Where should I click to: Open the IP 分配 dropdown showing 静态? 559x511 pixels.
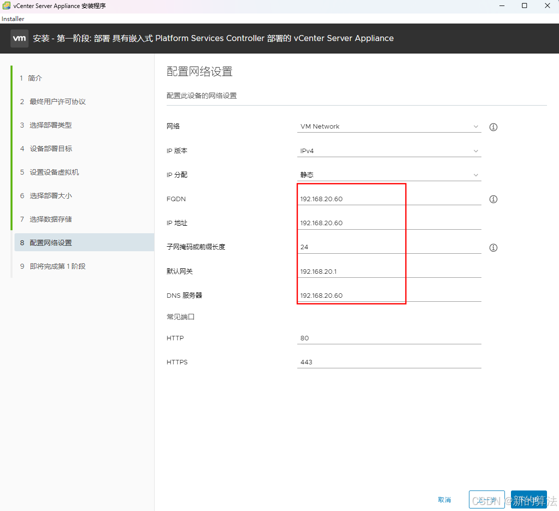pyautogui.click(x=389, y=175)
